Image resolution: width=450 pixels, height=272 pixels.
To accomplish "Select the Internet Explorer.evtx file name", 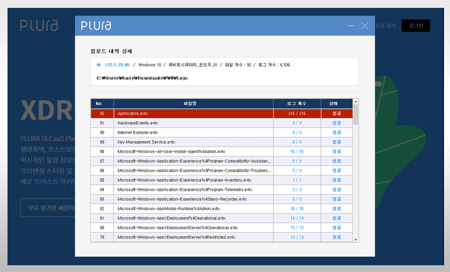I will coord(138,132).
